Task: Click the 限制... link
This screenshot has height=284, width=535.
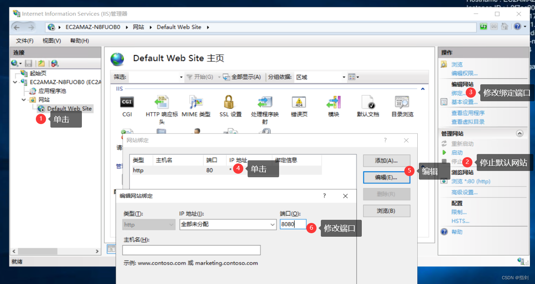Action: pyautogui.click(x=459, y=212)
